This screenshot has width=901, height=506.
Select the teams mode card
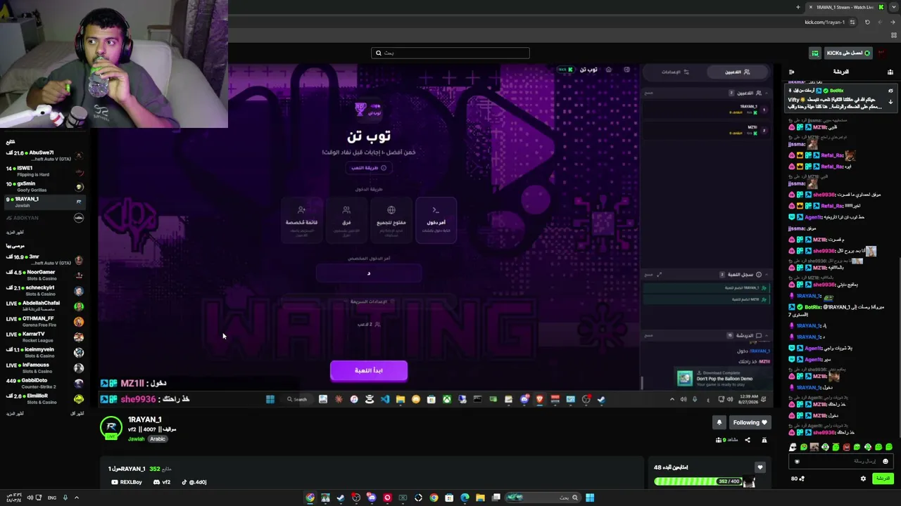click(x=346, y=219)
